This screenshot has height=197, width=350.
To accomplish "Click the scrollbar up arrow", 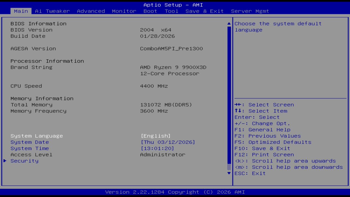I will coord(229,24).
